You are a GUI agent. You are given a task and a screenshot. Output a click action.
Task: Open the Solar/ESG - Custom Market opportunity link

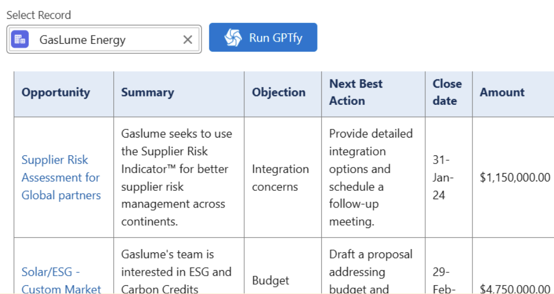pyautogui.click(x=61, y=280)
